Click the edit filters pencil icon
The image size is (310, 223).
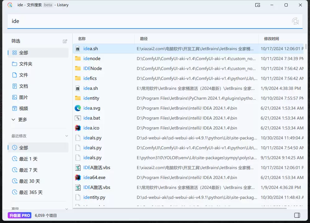(x=65, y=41)
